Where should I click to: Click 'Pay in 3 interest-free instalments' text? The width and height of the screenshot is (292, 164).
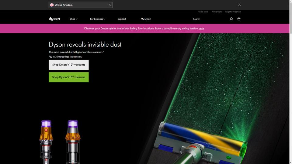coord(65,57)
